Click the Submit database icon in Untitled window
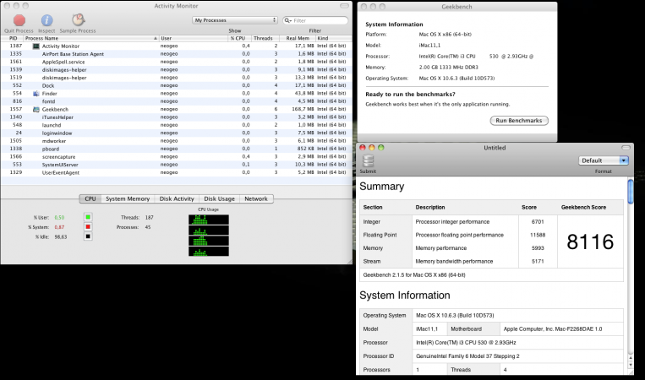Screen dimensions: 645x380 (368, 161)
